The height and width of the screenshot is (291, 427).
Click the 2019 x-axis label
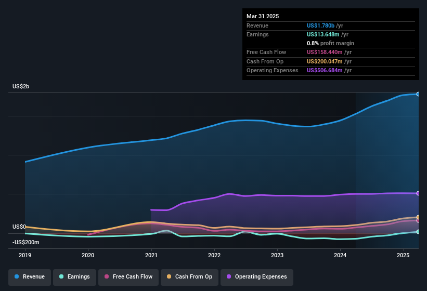[x=25, y=255]
